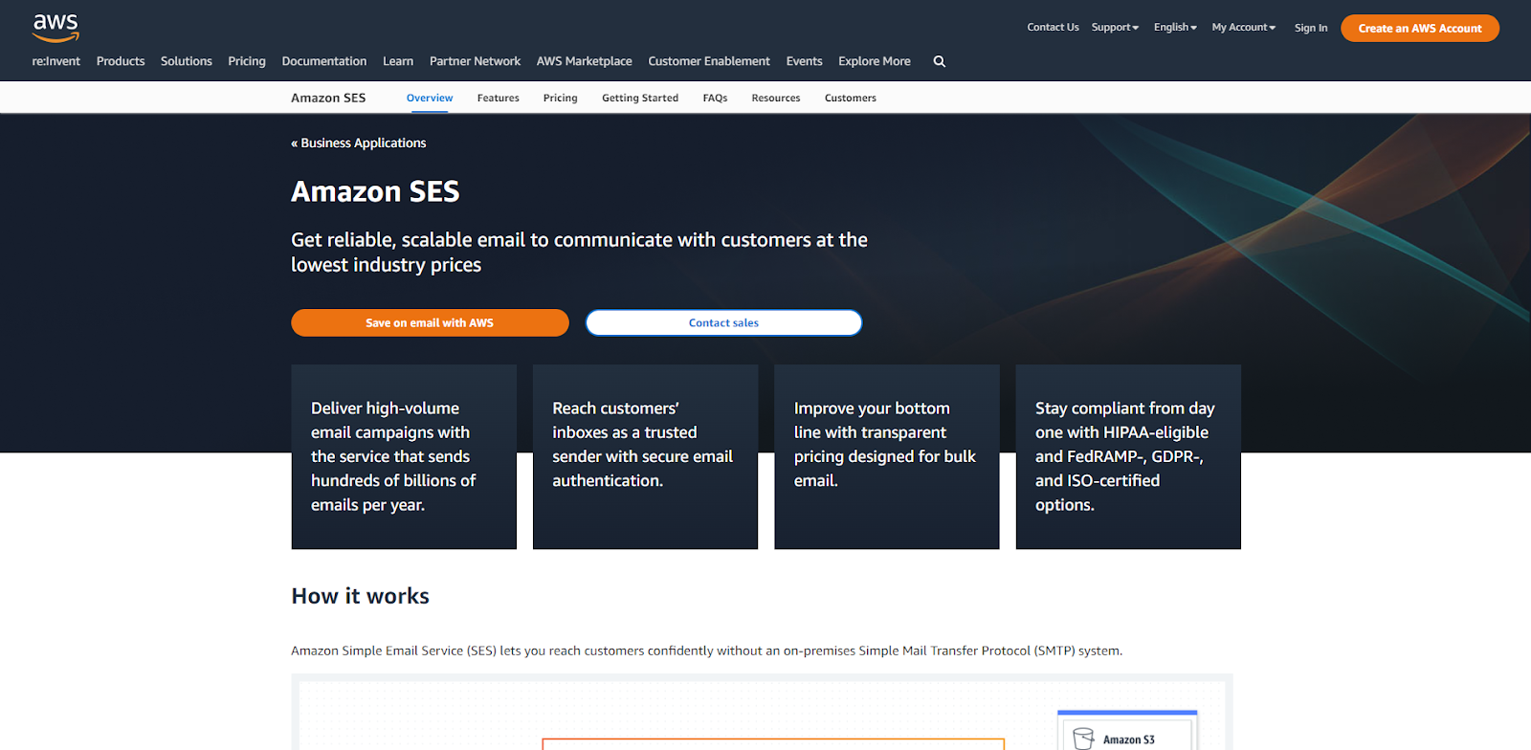
Task: Switch to the Features tab
Action: 498,98
